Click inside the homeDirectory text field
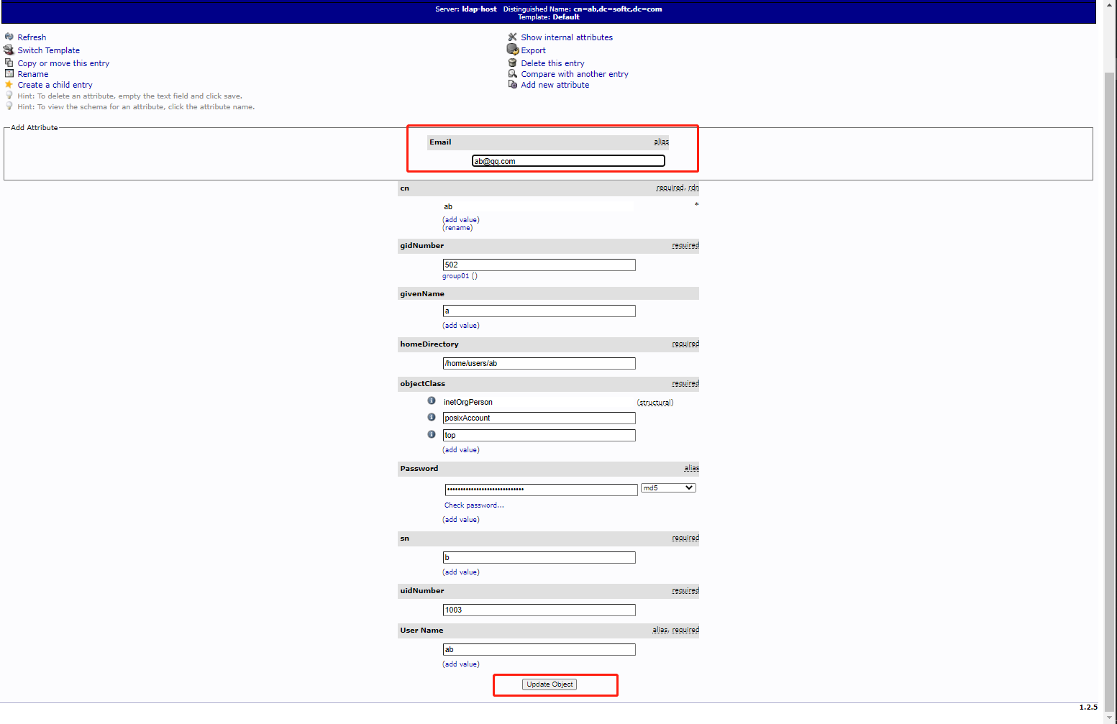Screen dimensions: 1117x724 (x=539, y=363)
